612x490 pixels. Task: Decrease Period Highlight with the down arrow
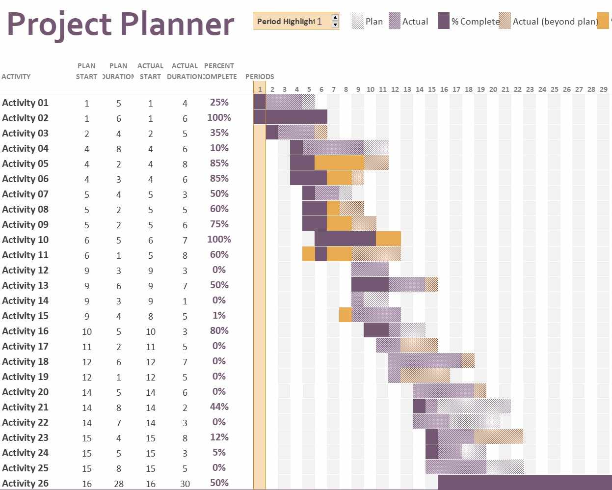[335, 25]
